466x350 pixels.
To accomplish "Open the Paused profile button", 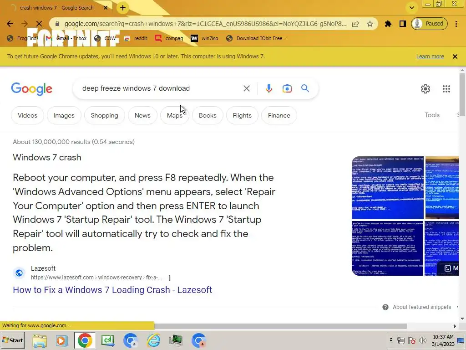I will pyautogui.click(x=429, y=24).
